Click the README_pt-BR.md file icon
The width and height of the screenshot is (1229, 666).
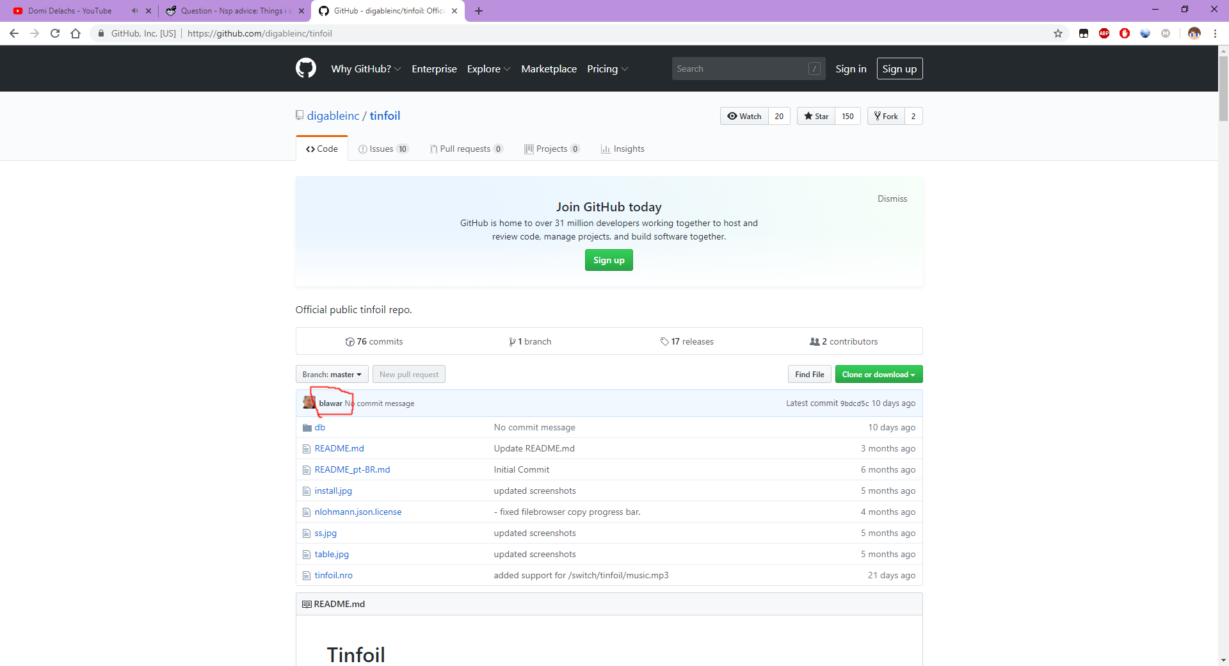coord(307,470)
